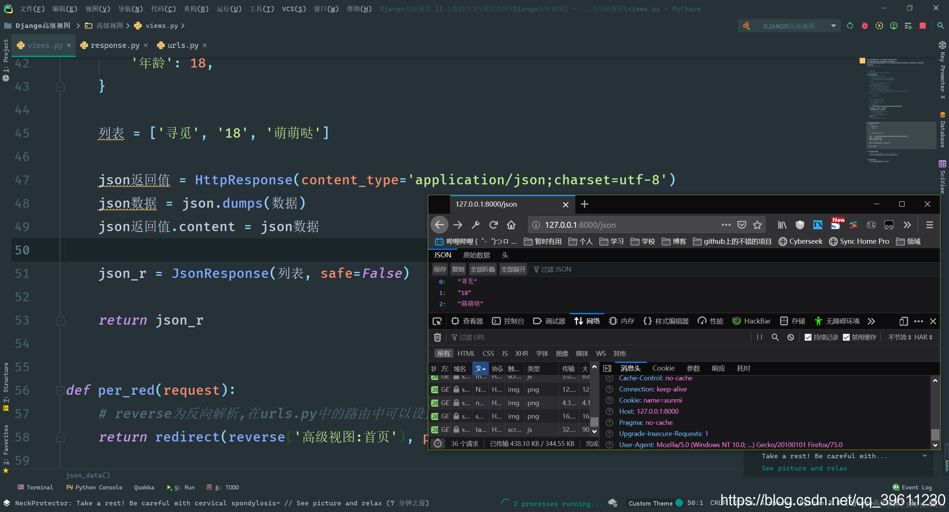Open the 文件(F) menu
The height and width of the screenshot is (512, 949).
(x=32, y=9)
